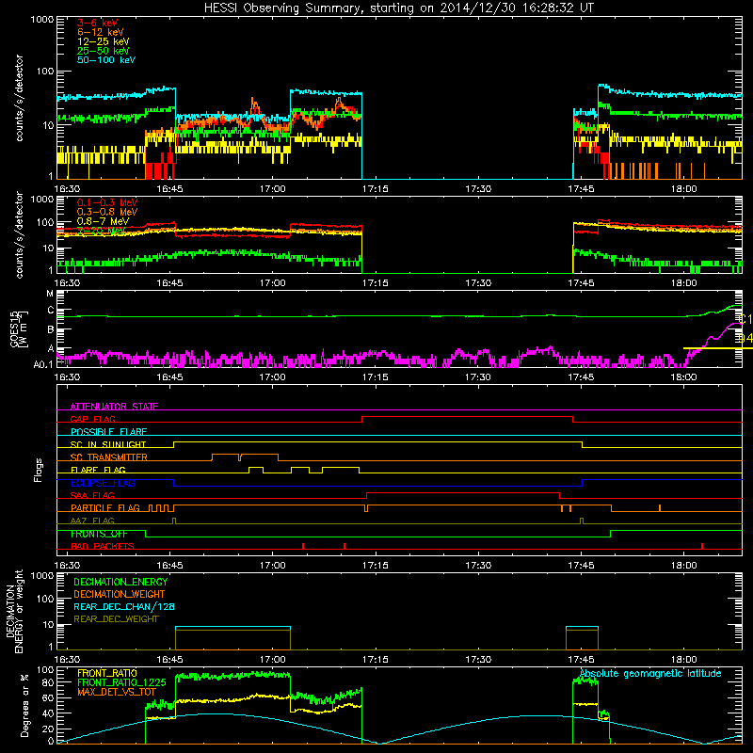Click the yellow flare bar in GOES15 panel

tap(718, 348)
